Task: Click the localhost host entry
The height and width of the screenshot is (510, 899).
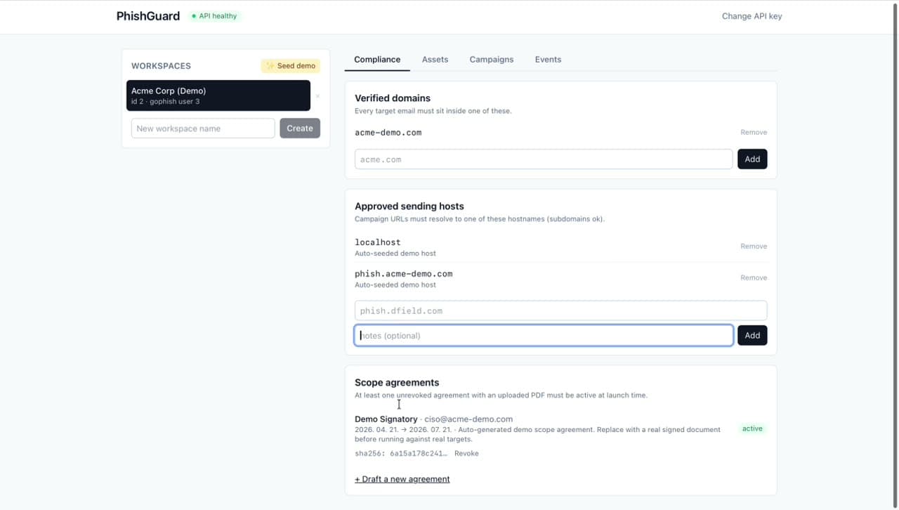Action: pos(378,242)
